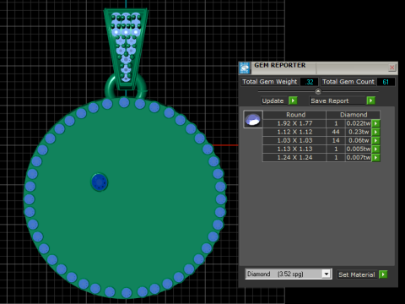The width and height of the screenshot is (405, 304).
Task: Click green arrow for the 0.022tw row
Action: (375, 123)
